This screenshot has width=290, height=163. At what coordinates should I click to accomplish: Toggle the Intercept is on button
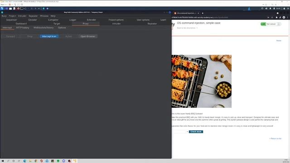tap(49, 36)
